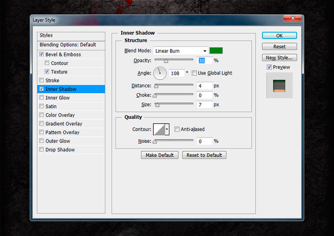Open the Color Overlay settings page
Image resolution: width=334 pixels, height=236 pixels.
60,115
